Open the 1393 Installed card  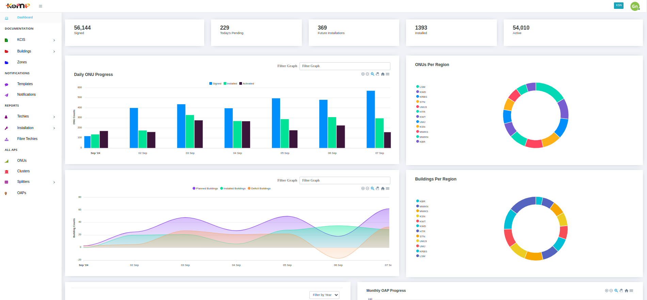coord(451,33)
